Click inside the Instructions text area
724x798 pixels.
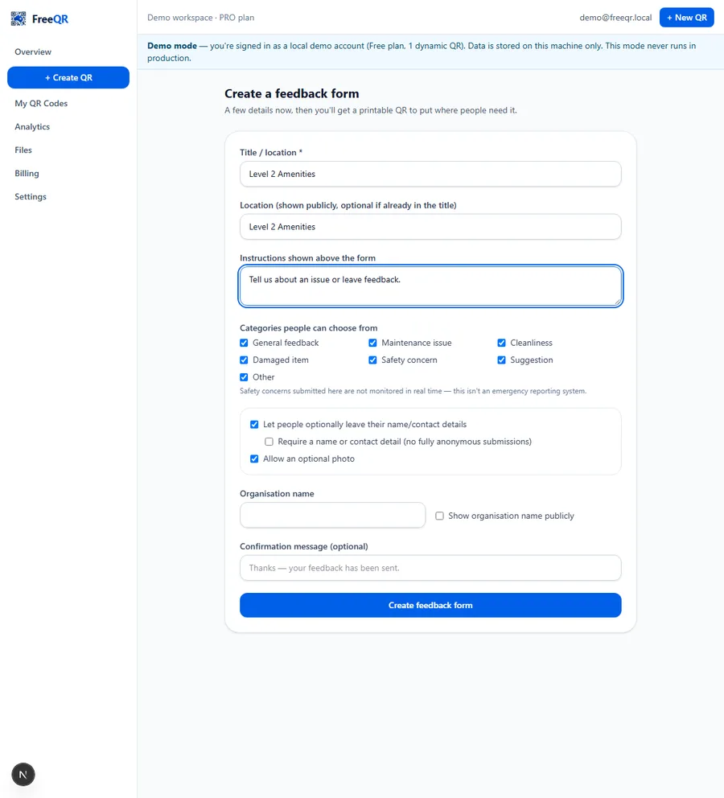click(430, 286)
